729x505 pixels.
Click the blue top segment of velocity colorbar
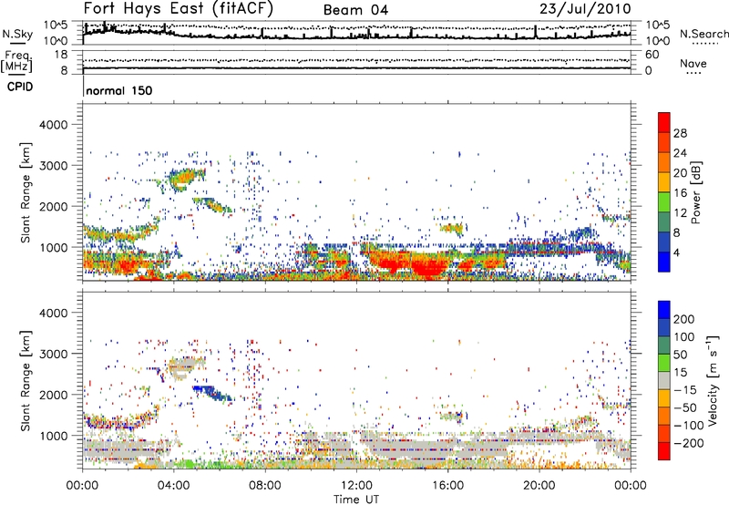664,310
